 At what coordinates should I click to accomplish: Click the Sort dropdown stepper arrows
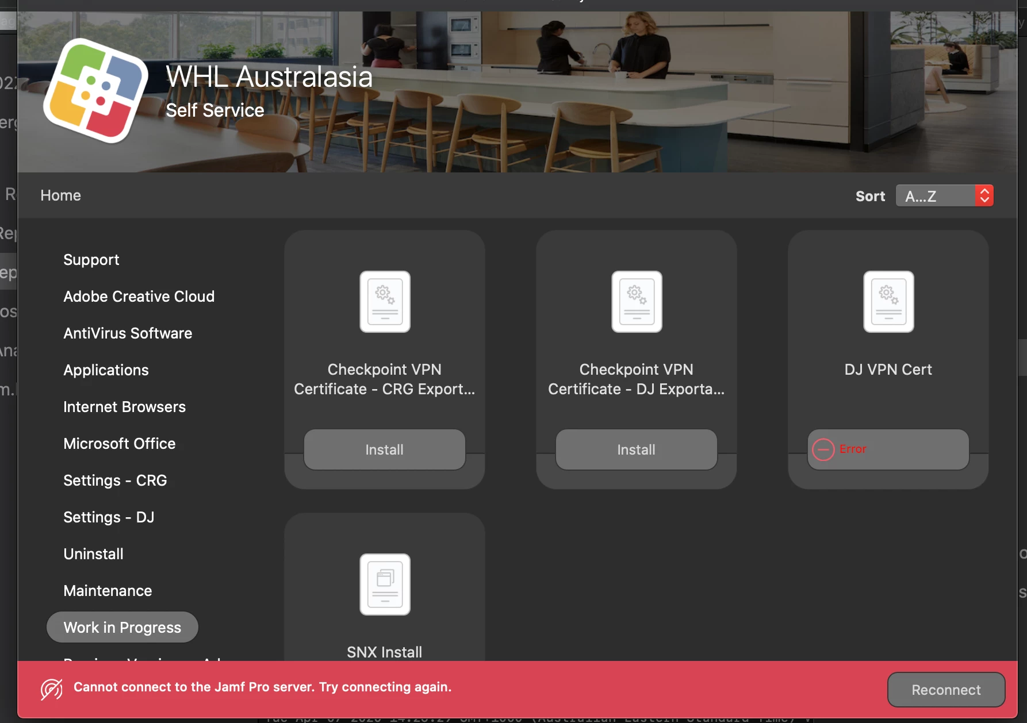point(984,196)
